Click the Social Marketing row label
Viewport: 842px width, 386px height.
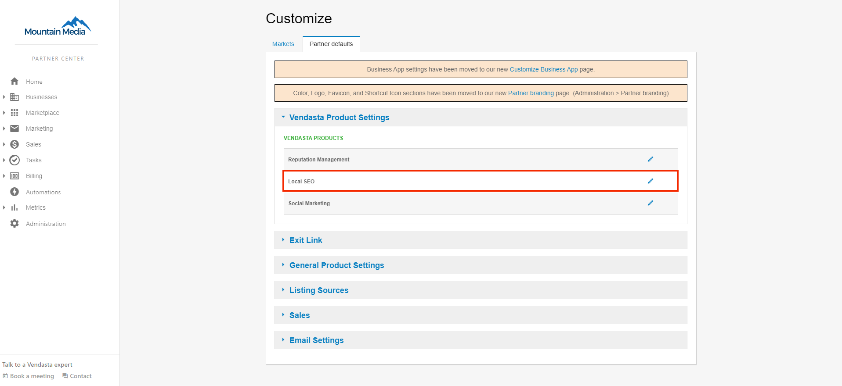[x=309, y=204]
